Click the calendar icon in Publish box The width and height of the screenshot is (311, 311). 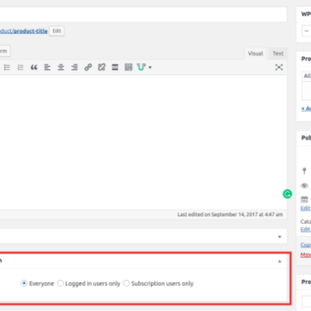(x=304, y=200)
